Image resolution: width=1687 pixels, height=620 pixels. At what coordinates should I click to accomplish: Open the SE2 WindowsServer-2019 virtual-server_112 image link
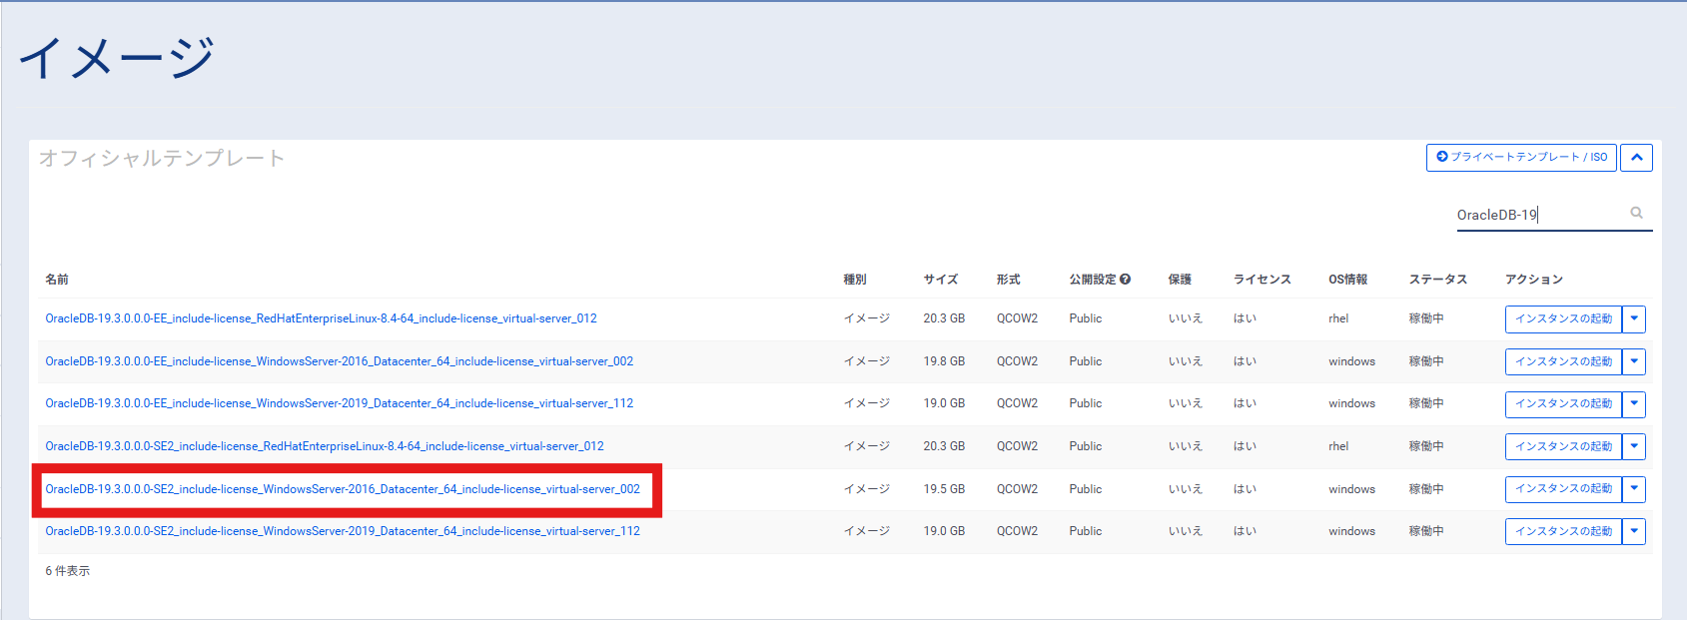tap(343, 531)
